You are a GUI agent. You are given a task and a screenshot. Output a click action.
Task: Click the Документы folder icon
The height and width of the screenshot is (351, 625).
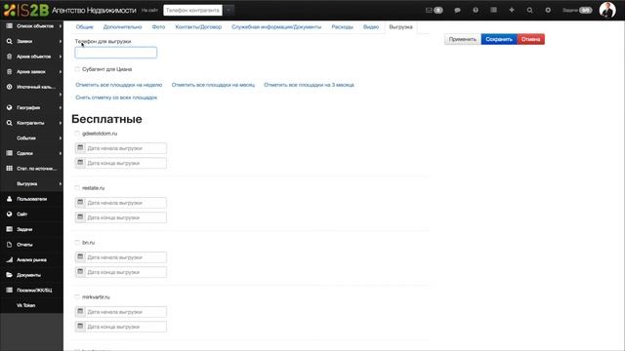(x=9, y=275)
